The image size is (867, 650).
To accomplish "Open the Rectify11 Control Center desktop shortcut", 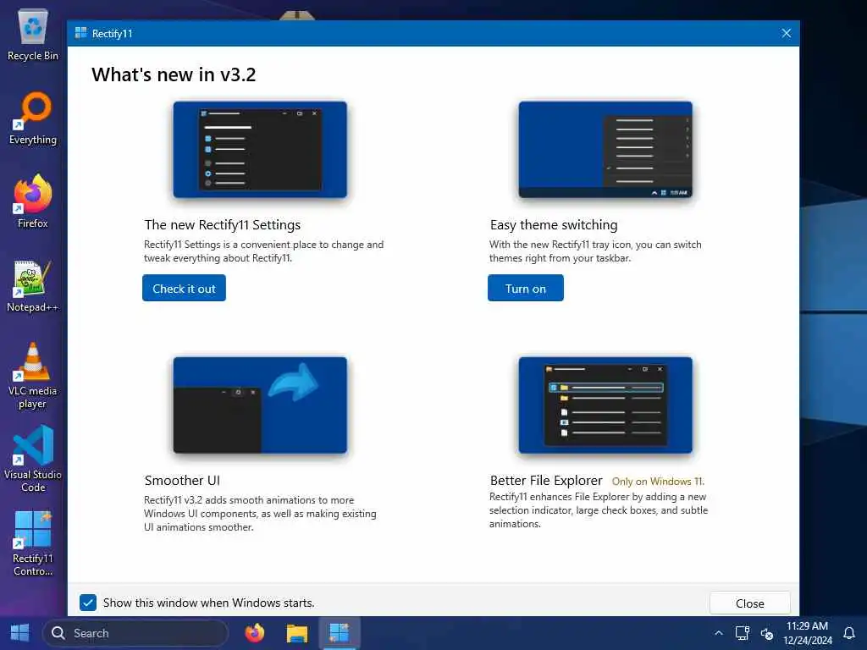I will (x=33, y=544).
